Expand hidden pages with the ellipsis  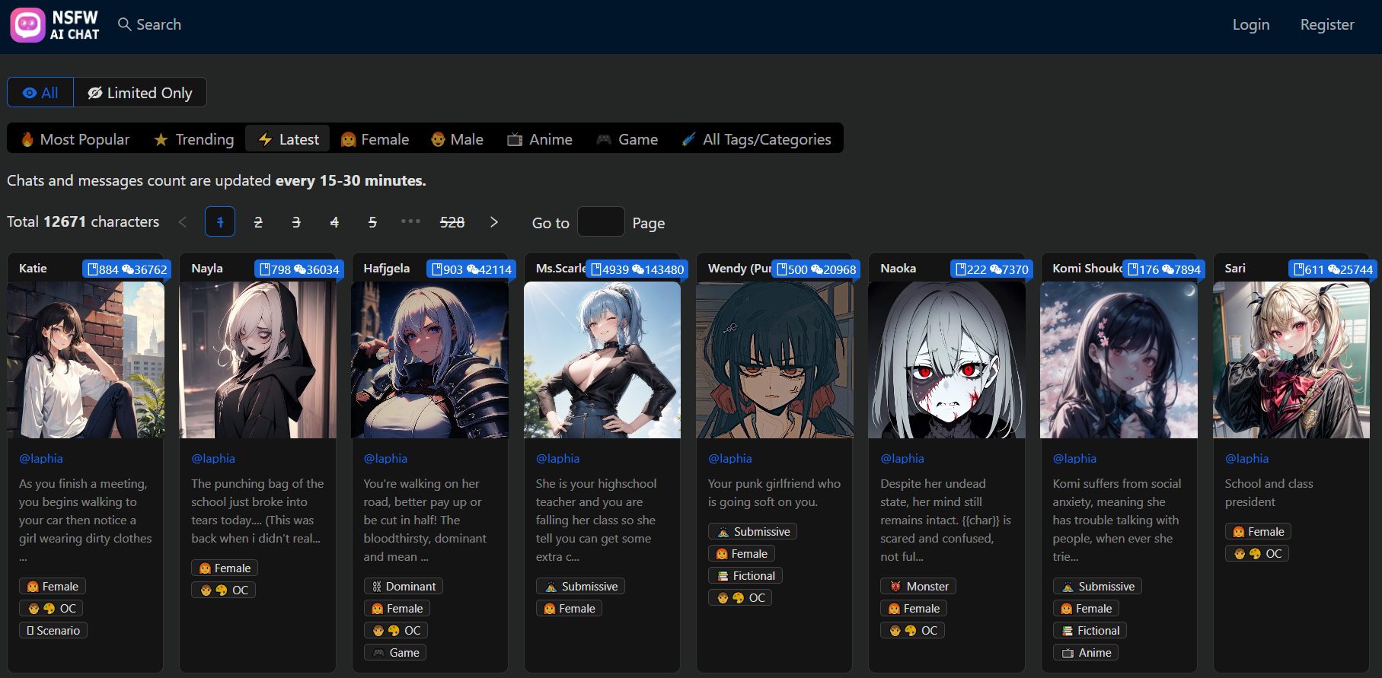410,221
